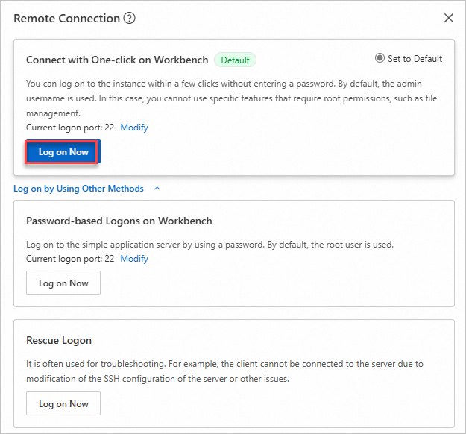Collapse Log on by Using Other Methods
Screen dimensions: 466x434
pyautogui.click(x=78, y=189)
